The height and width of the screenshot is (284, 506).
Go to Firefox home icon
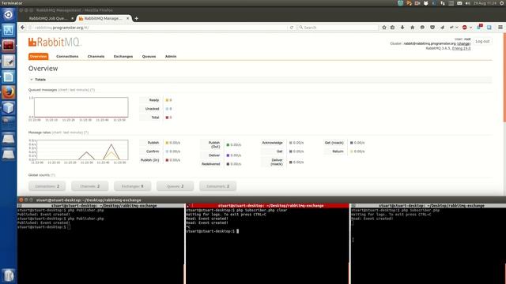click(412, 28)
